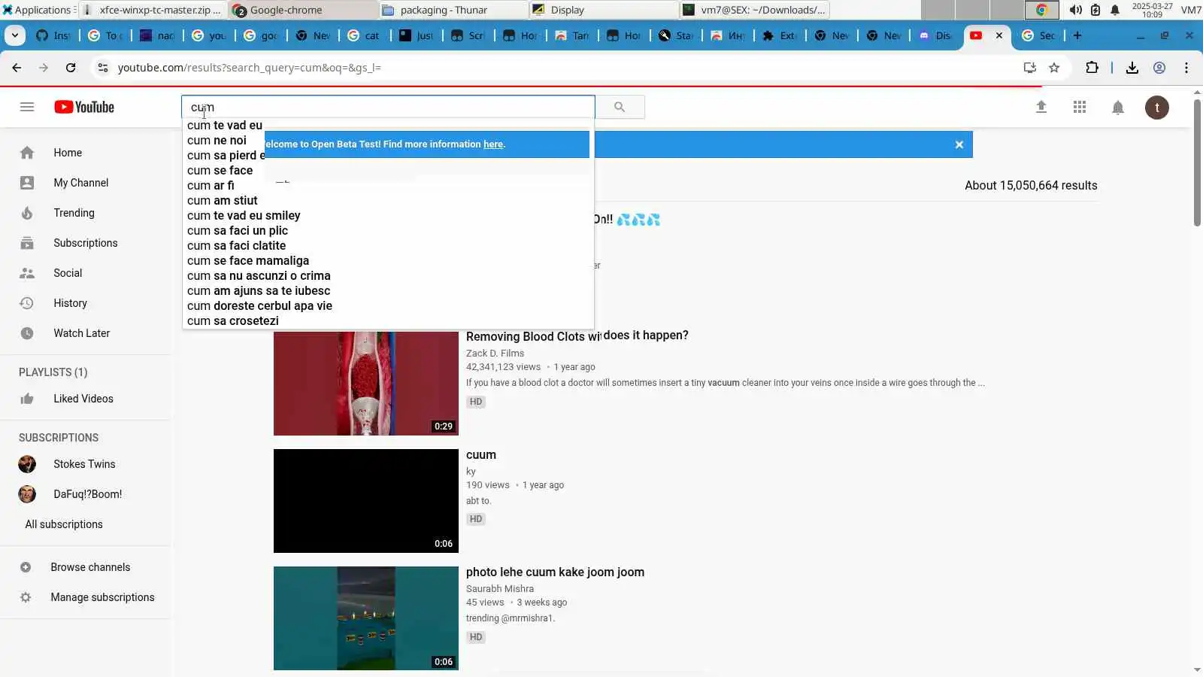Click the page vertical scrollbar thumb
The width and height of the screenshot is (1203, 677).
pos(1197,162)
